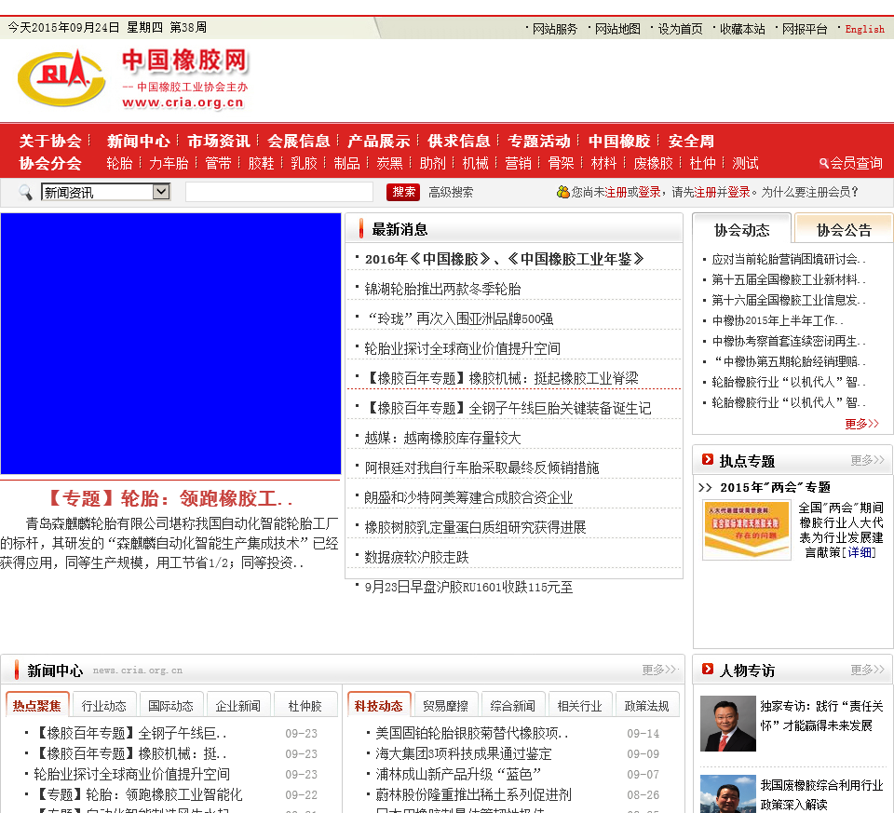Switch to the 行业动态 news tab
This screenshot has height=813, width=894.
point(103,705)
